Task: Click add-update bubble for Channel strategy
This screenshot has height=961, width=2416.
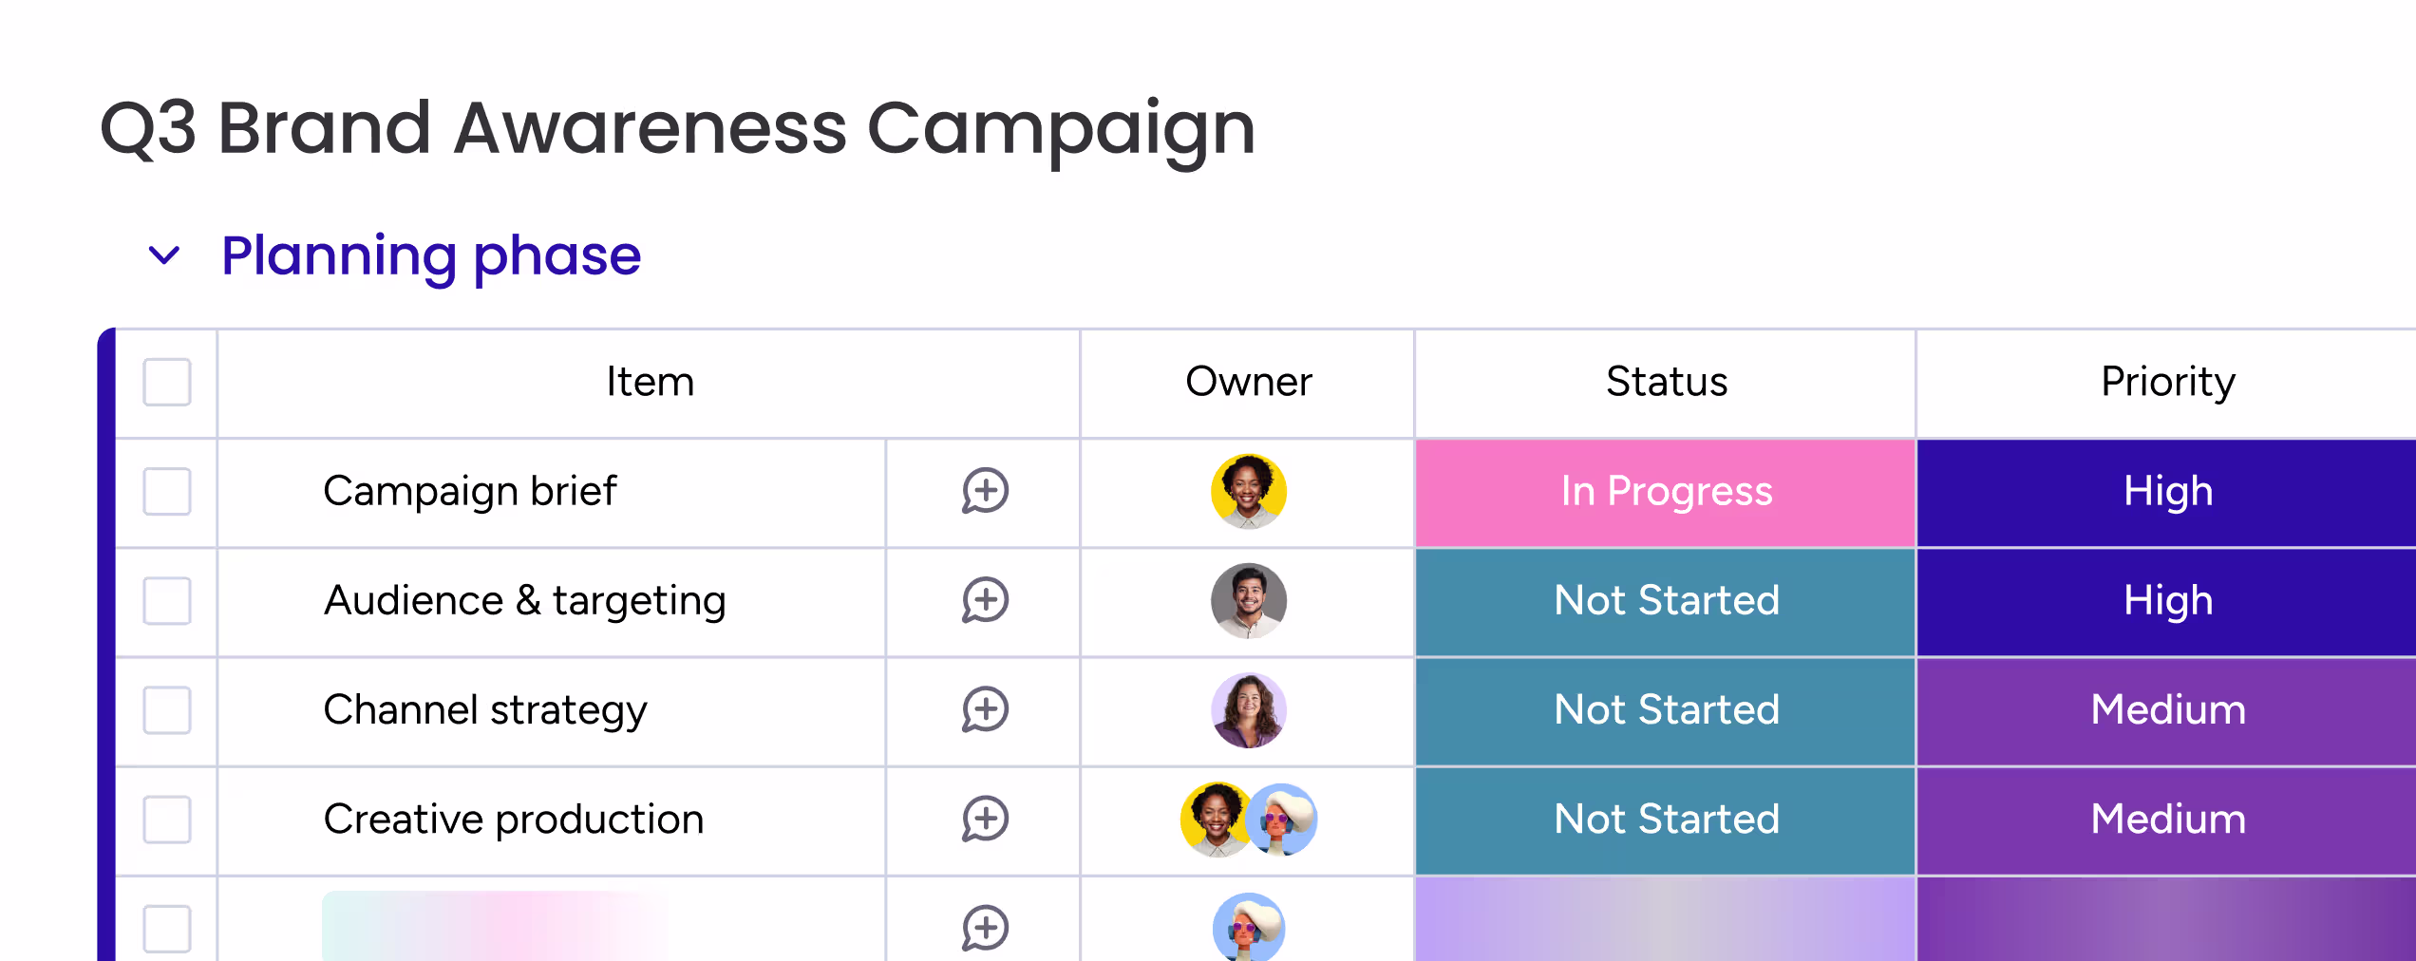Action: click(x=985, y=709)
